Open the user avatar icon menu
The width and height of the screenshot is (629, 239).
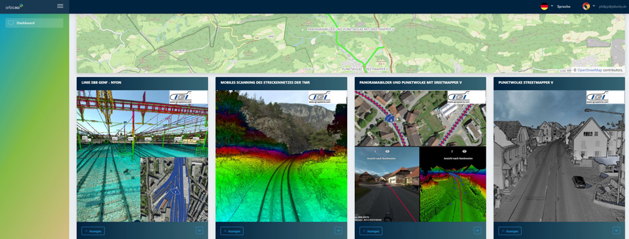[586, 6]
